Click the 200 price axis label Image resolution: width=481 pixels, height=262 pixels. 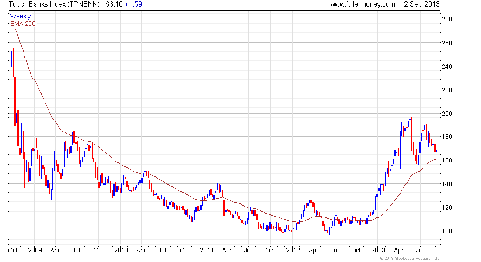pos(446,114)
